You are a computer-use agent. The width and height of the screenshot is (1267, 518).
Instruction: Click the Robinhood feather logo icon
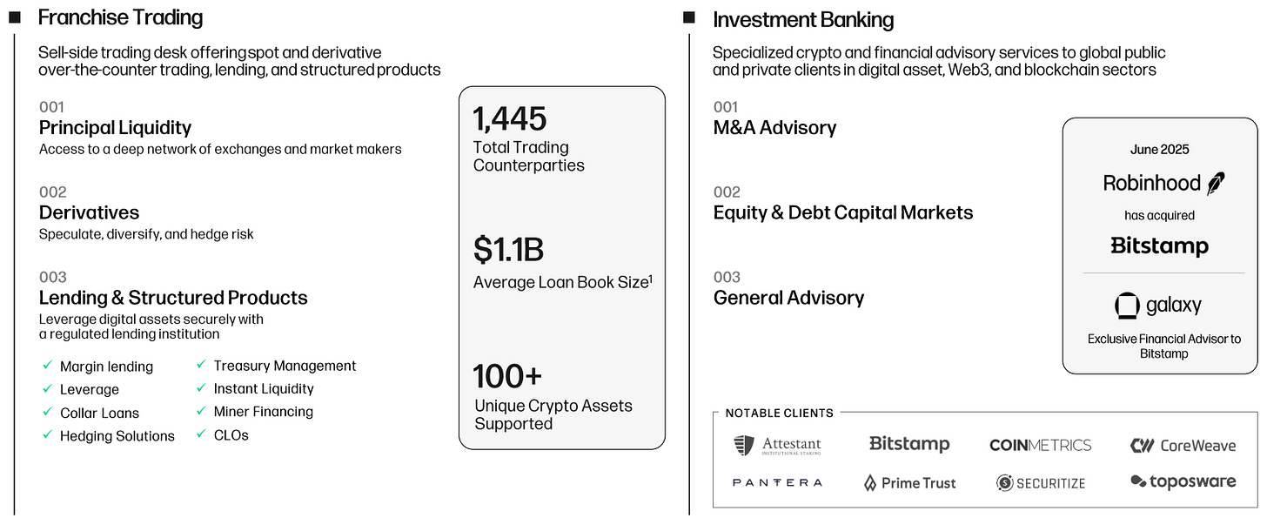pos(1216,184)
